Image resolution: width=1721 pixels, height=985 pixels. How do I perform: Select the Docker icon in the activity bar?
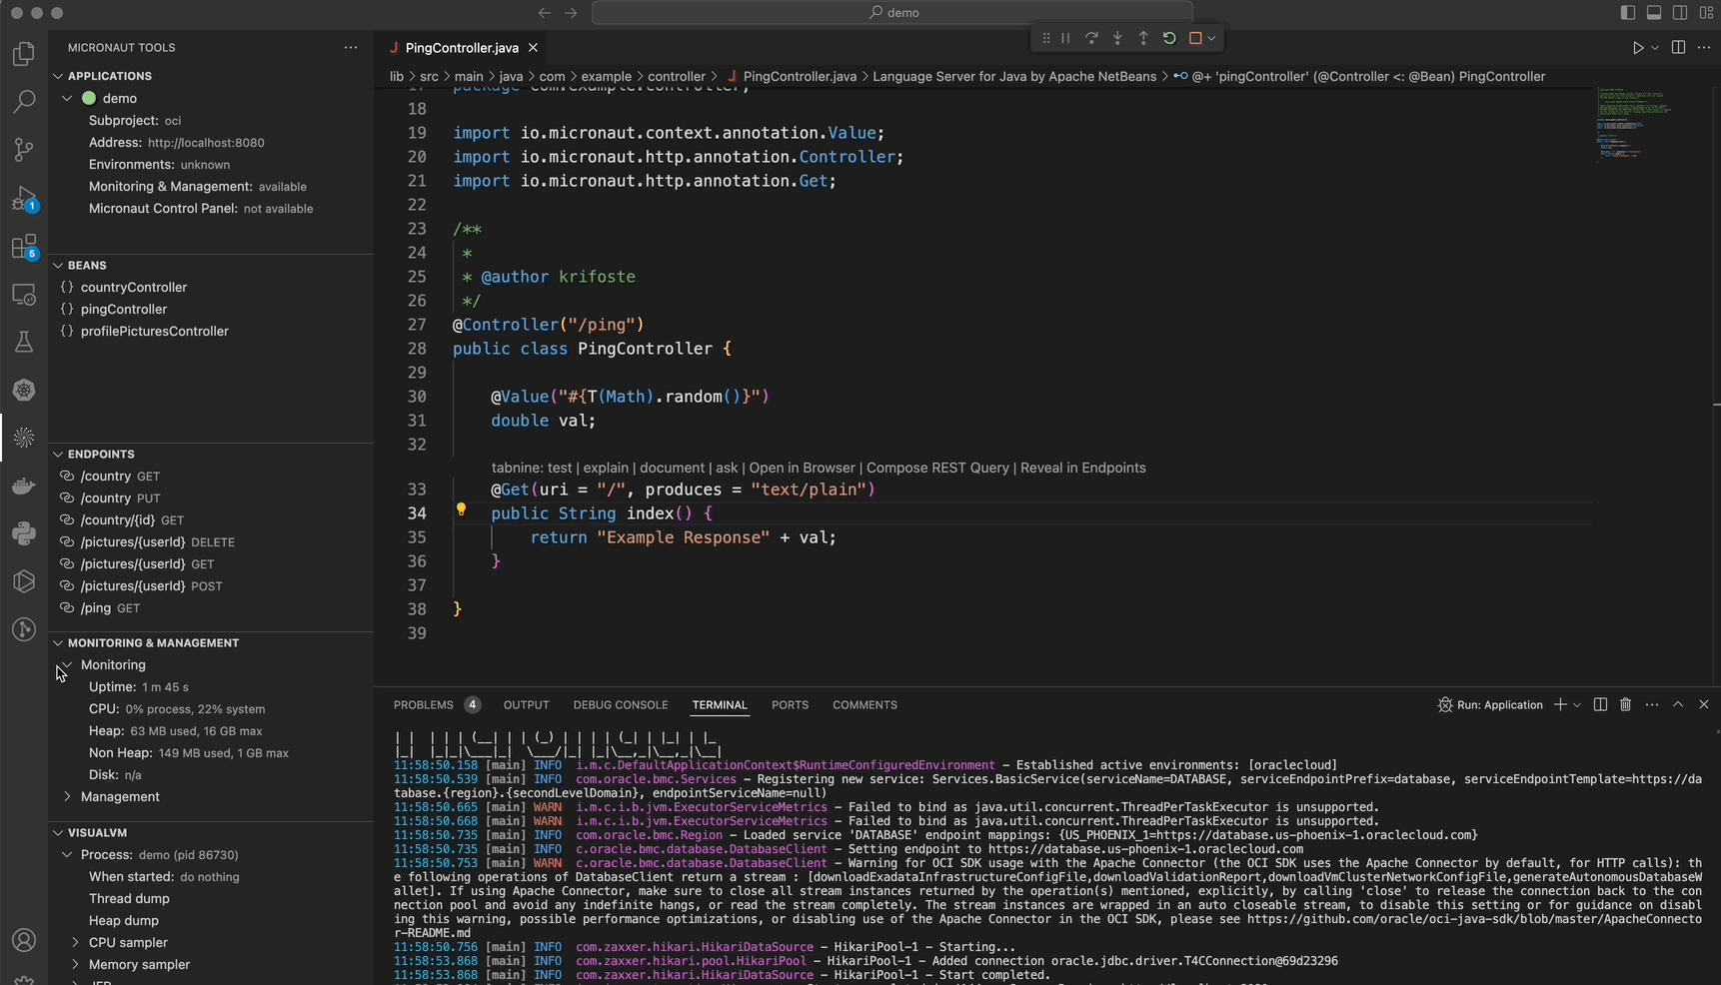pos(24,487)
